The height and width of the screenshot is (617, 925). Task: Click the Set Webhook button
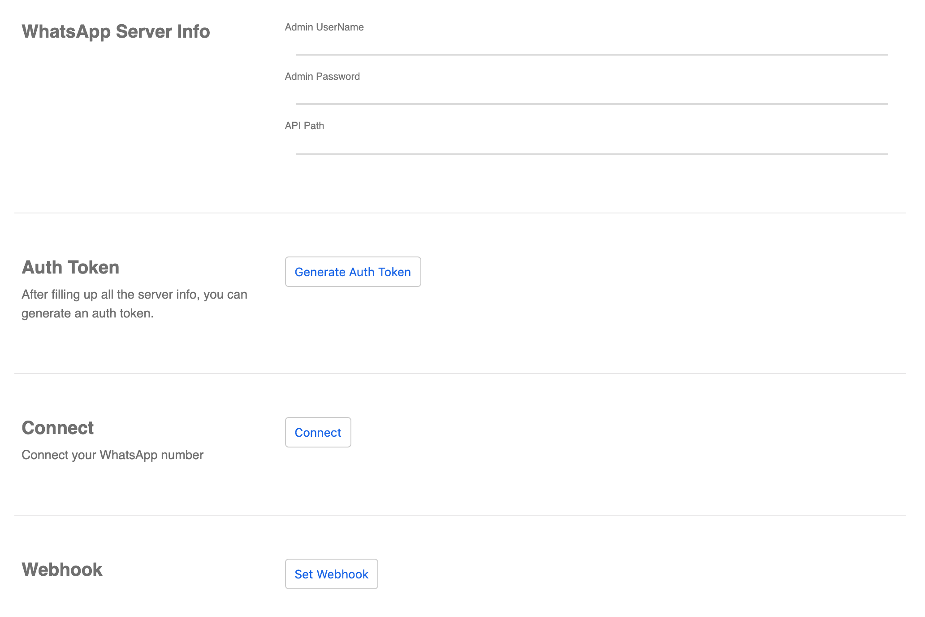[x=331, y=574]
